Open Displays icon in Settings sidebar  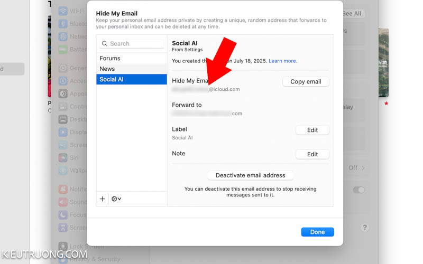click(63, 132)
